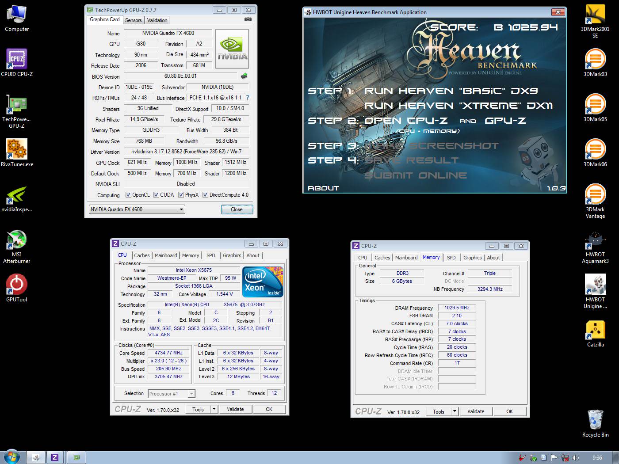Expand the NVIDIA Quadro FX 4600 GPU selector
Screen dimensions: 619x464
coord(137,209)
